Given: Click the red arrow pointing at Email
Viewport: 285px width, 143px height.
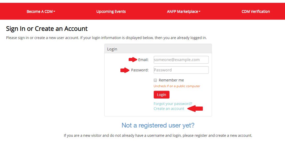Looking at the screenshot, I should (x=133, y=60).
